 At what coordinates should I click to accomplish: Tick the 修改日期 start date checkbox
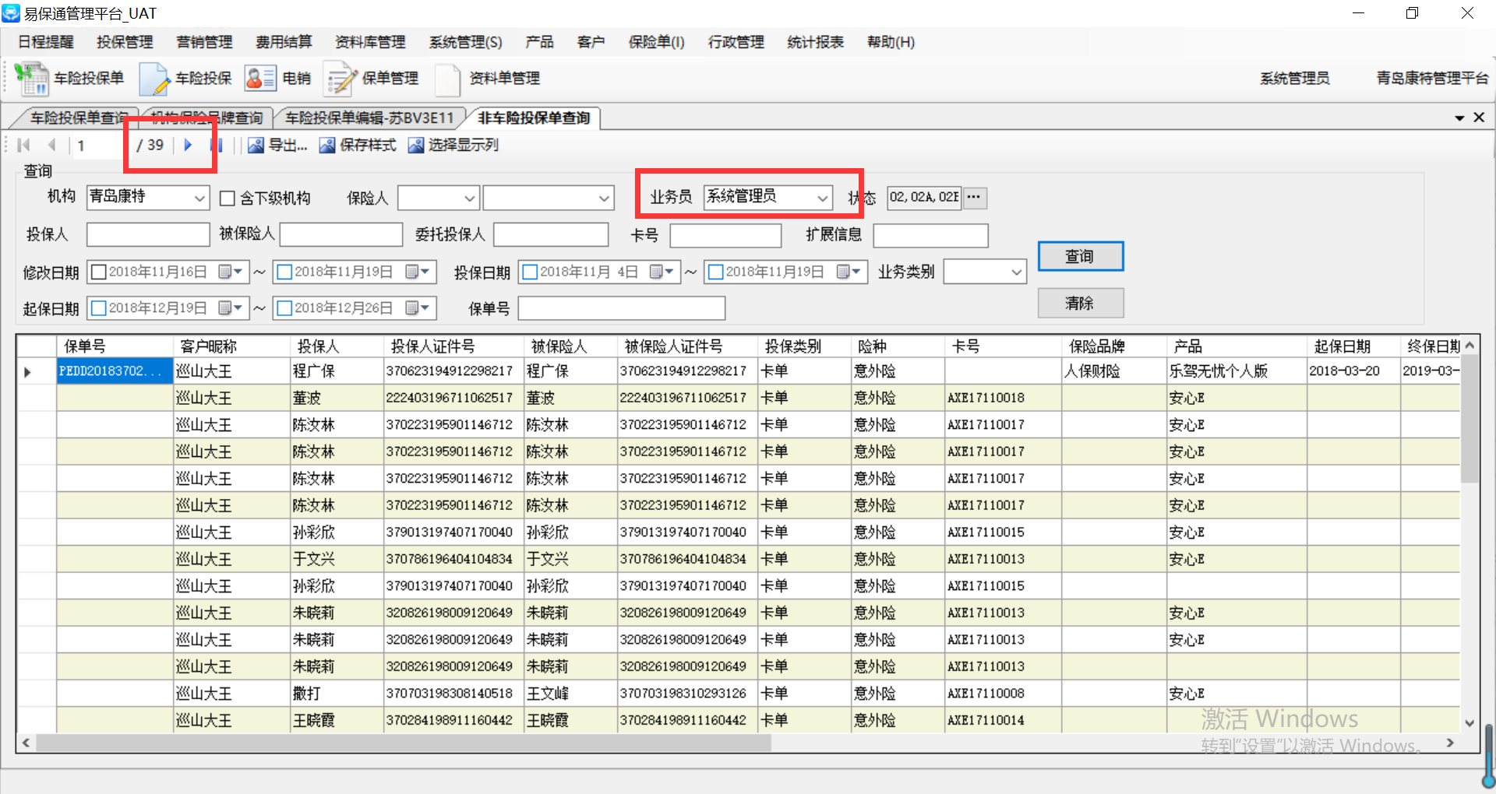tap(99, 272)
